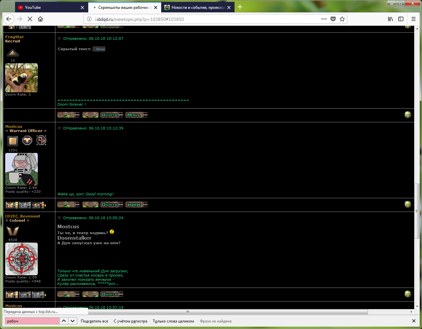Click profile marine button under Mostcus post
This screenshot has height=329, width=422.
point(68,204)
